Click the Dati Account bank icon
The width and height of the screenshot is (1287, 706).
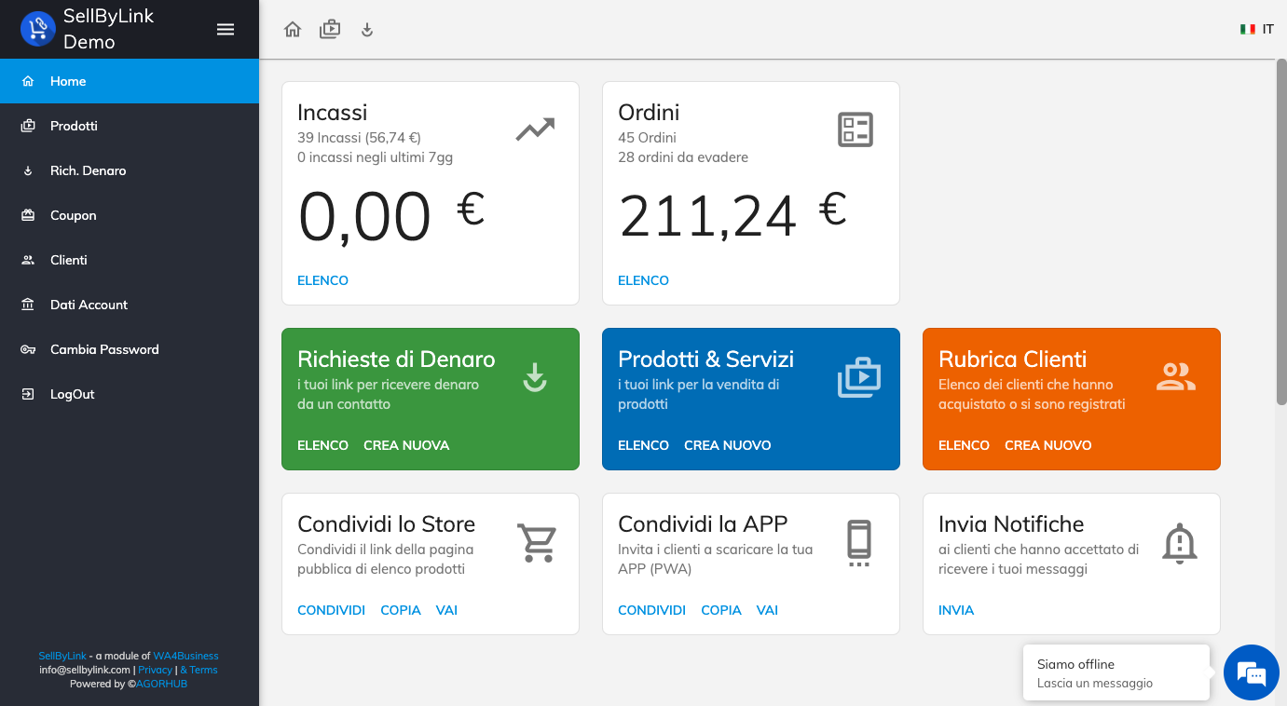pos(28,305)
